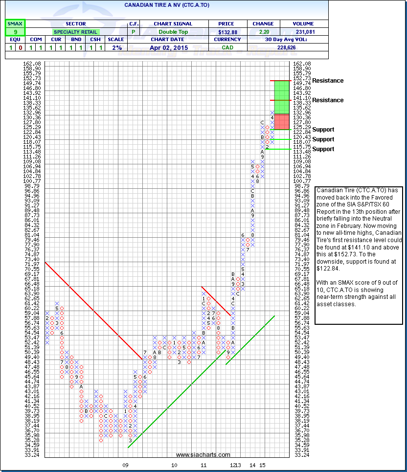Click the 09 year marker on x-axis
The width and height of the screenshot is (407, 472).
pos(126,465)
